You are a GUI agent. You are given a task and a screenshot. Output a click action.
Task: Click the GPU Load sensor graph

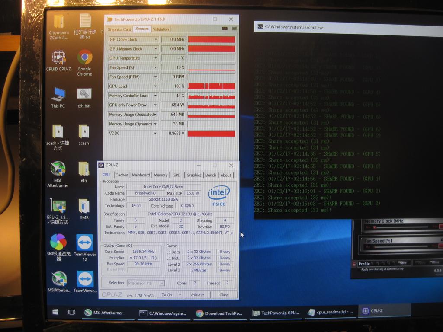[x=211, y=86]
